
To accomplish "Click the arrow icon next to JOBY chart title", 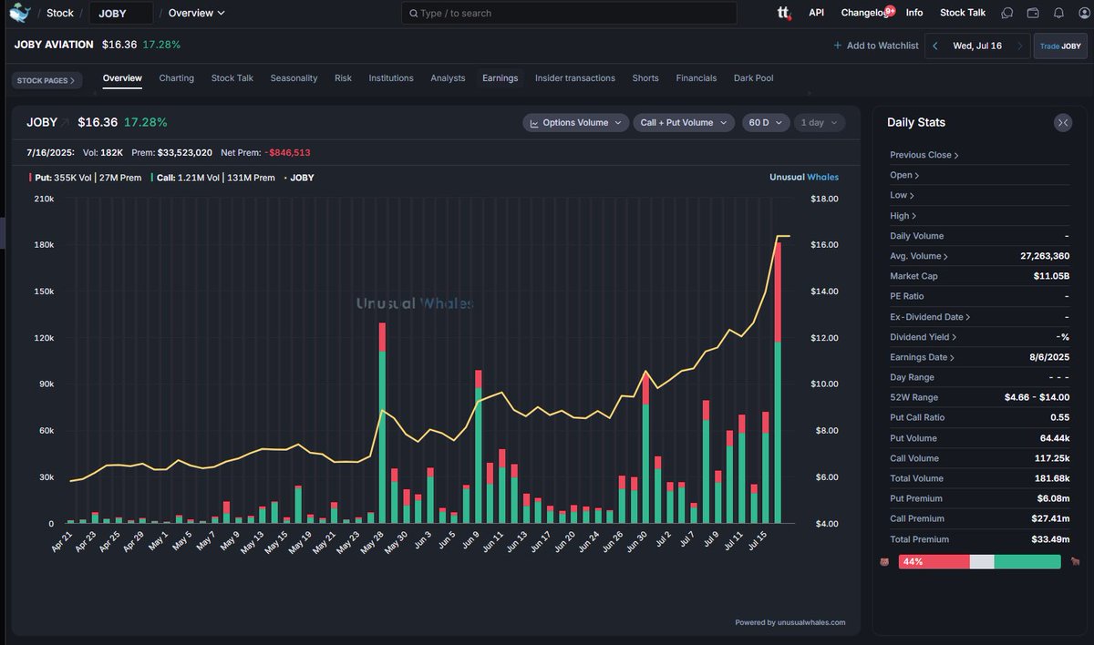I will click(x=66, y=122).
